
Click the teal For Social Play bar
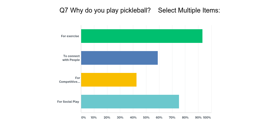130,102
